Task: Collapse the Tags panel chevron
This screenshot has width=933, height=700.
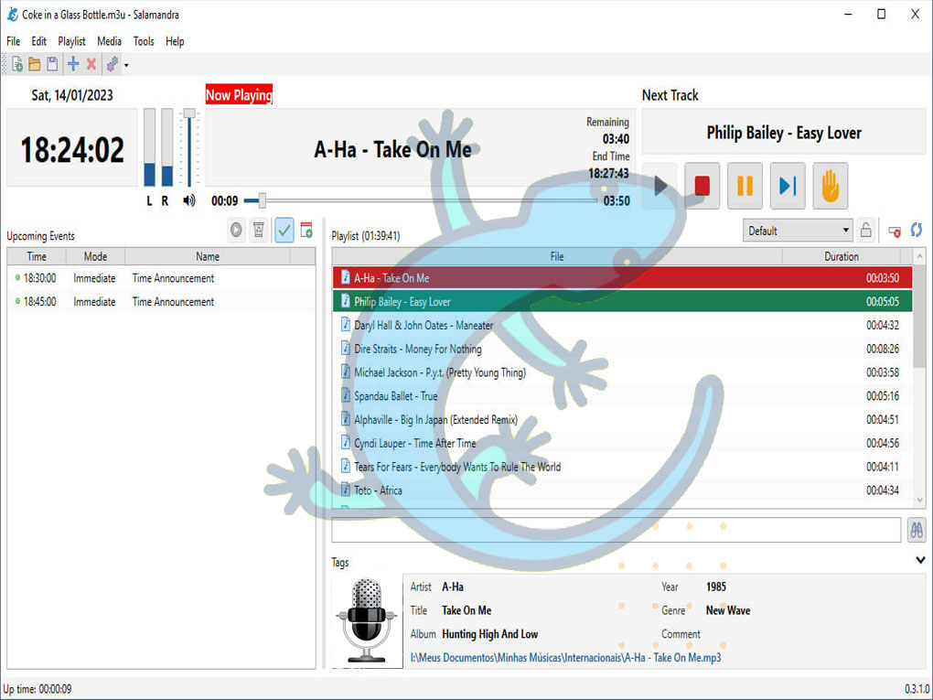Action: tap(920, 560)
